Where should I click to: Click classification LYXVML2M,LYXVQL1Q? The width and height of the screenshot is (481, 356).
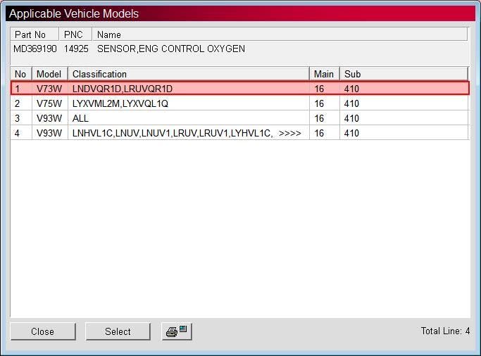pyautogui.click(x=120, y=103)
